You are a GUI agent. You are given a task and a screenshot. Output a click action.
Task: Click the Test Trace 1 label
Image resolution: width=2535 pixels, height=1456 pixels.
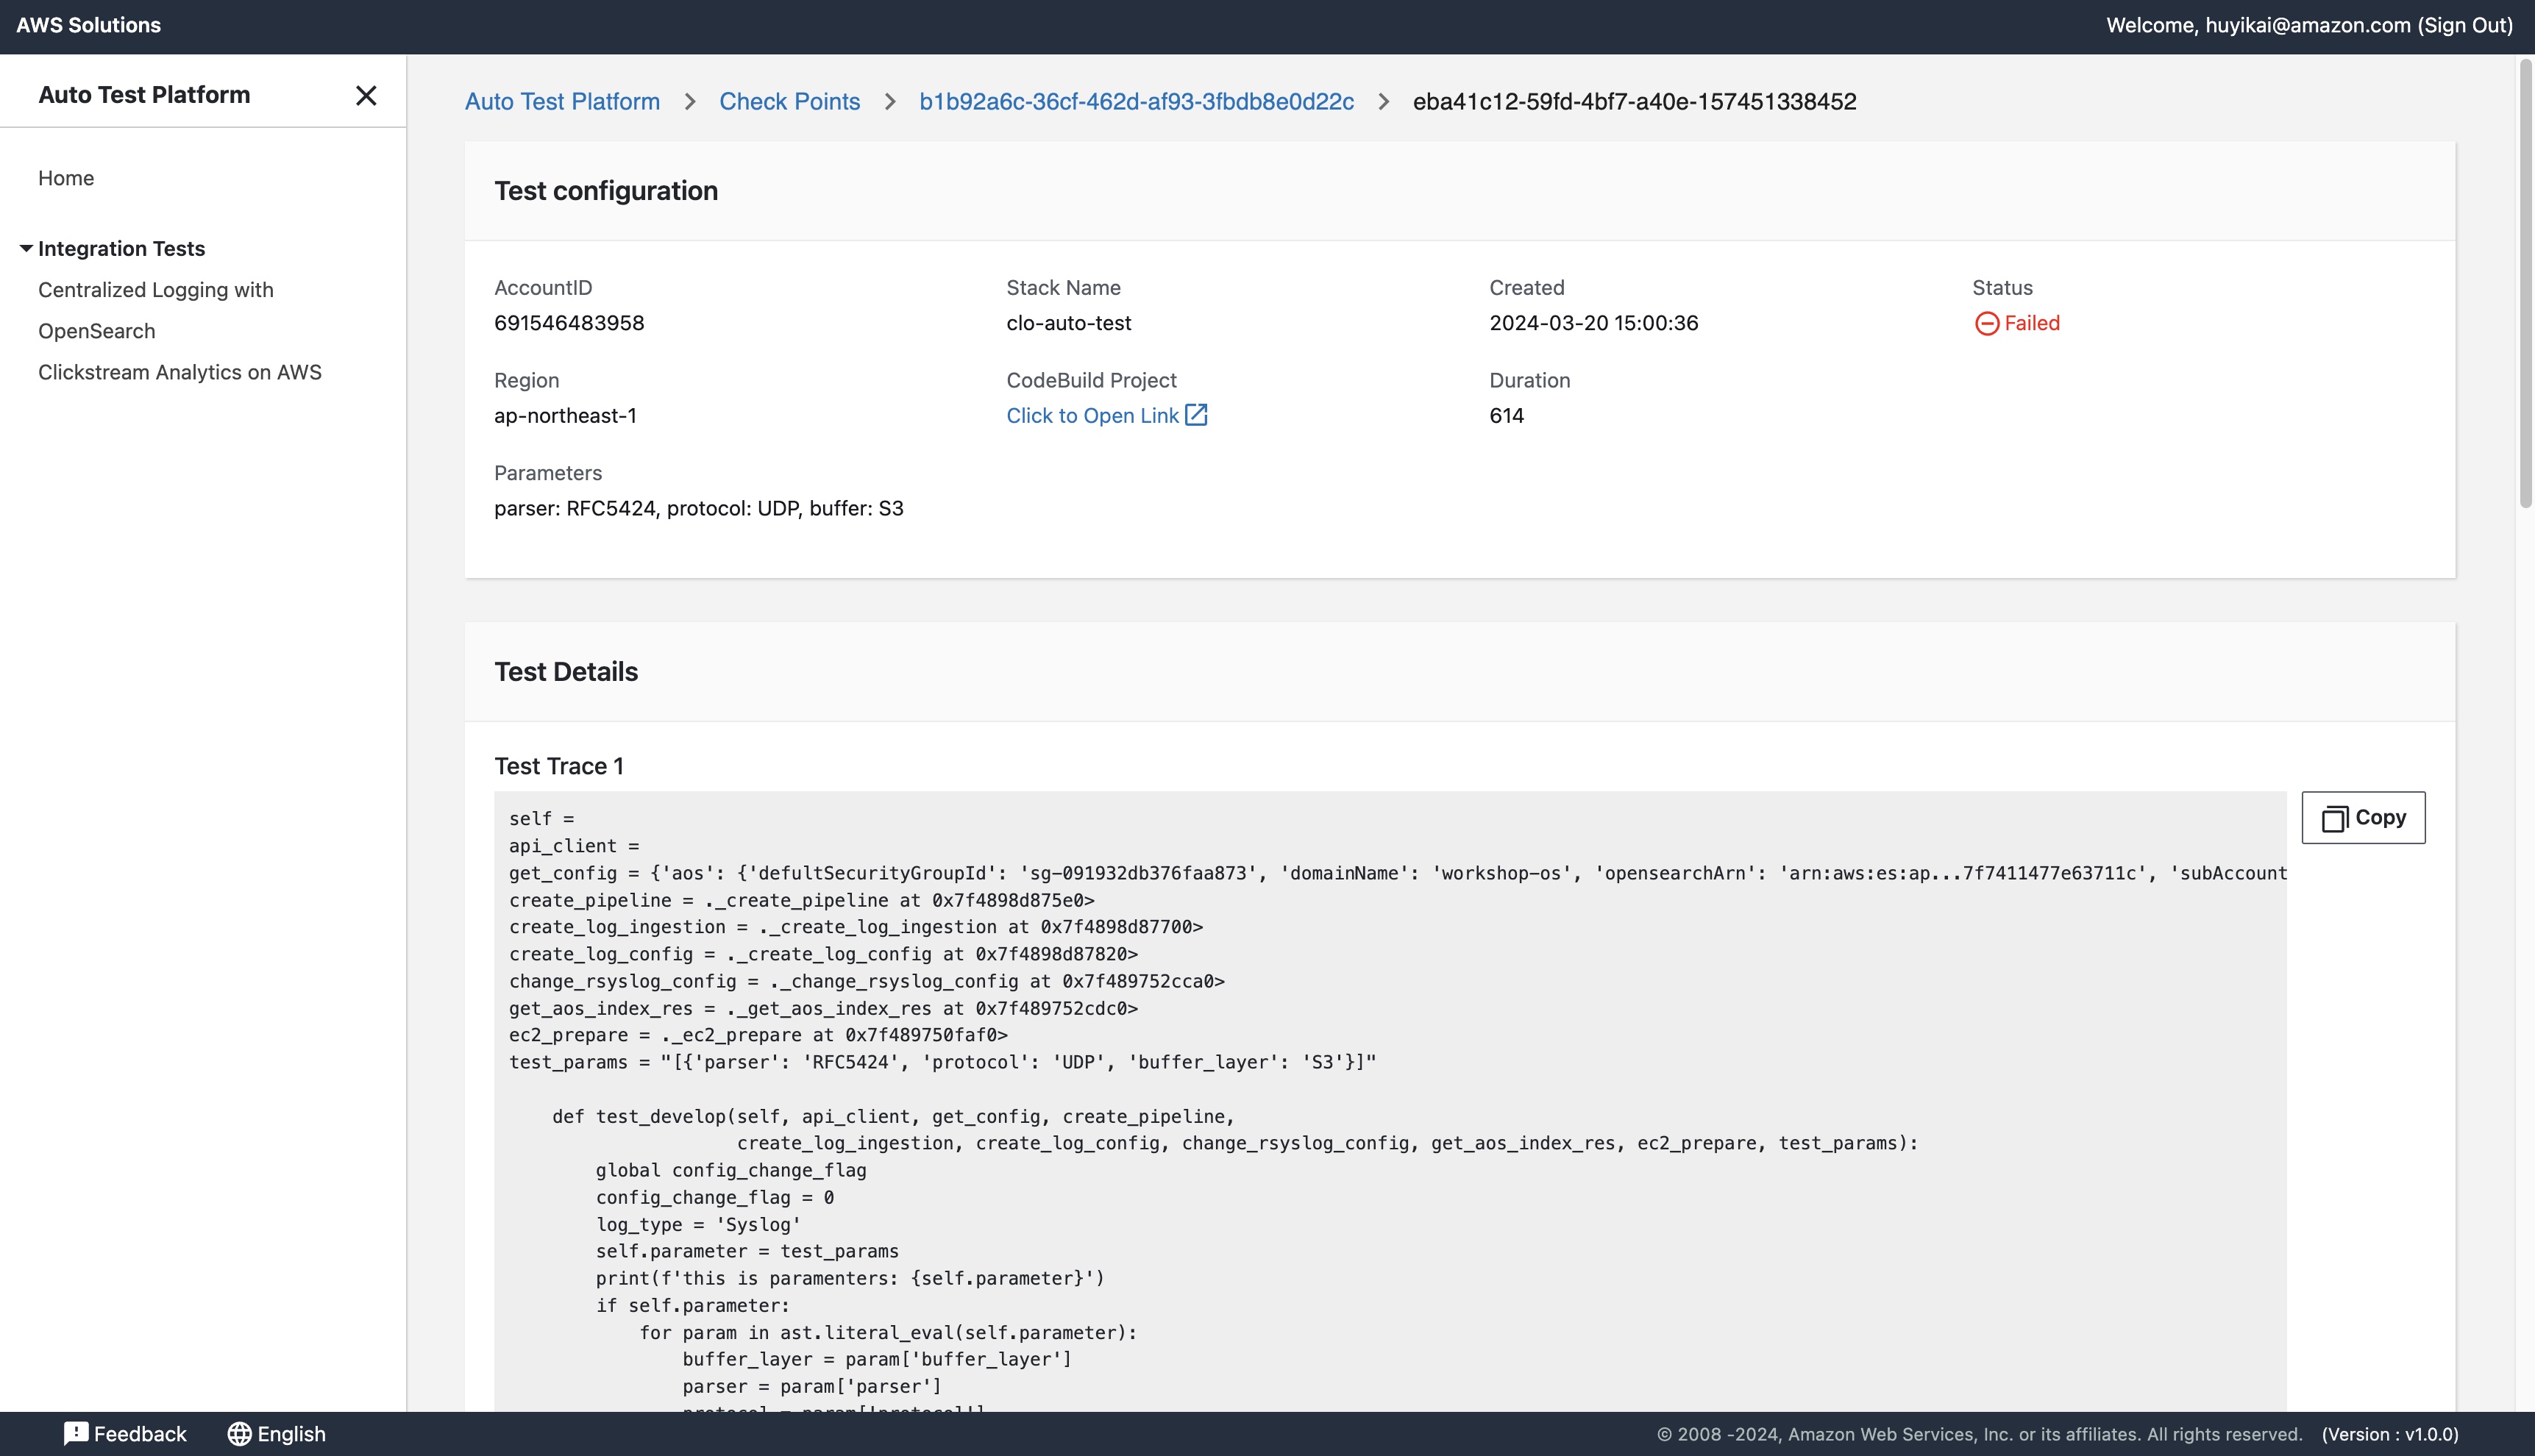(x=559, y=766)
